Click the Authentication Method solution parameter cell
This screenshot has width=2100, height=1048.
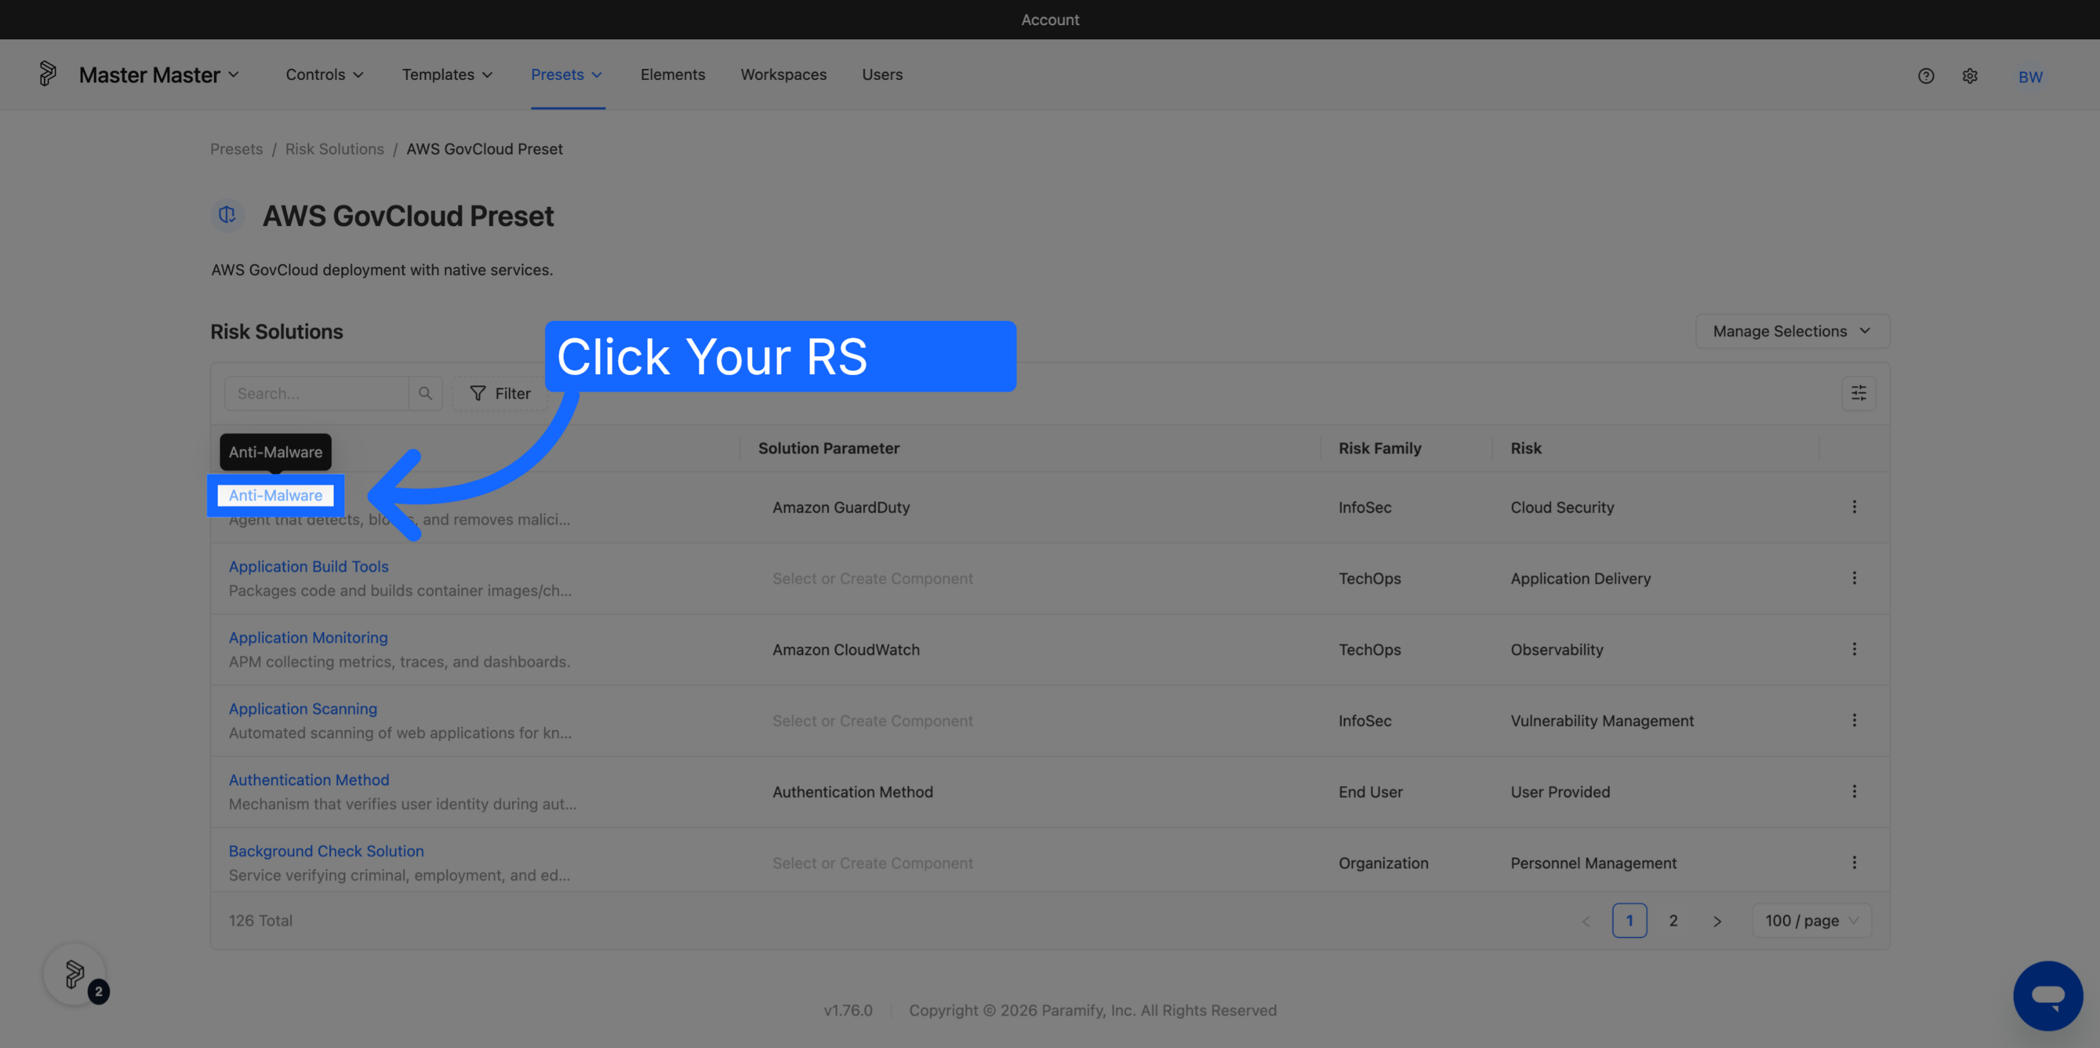pos(852,792)
